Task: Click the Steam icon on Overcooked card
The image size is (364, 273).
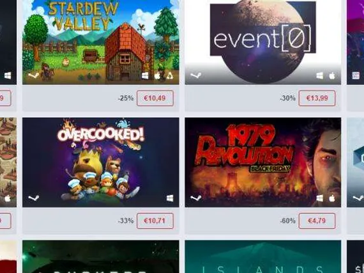Action: (x=33, y=198)
